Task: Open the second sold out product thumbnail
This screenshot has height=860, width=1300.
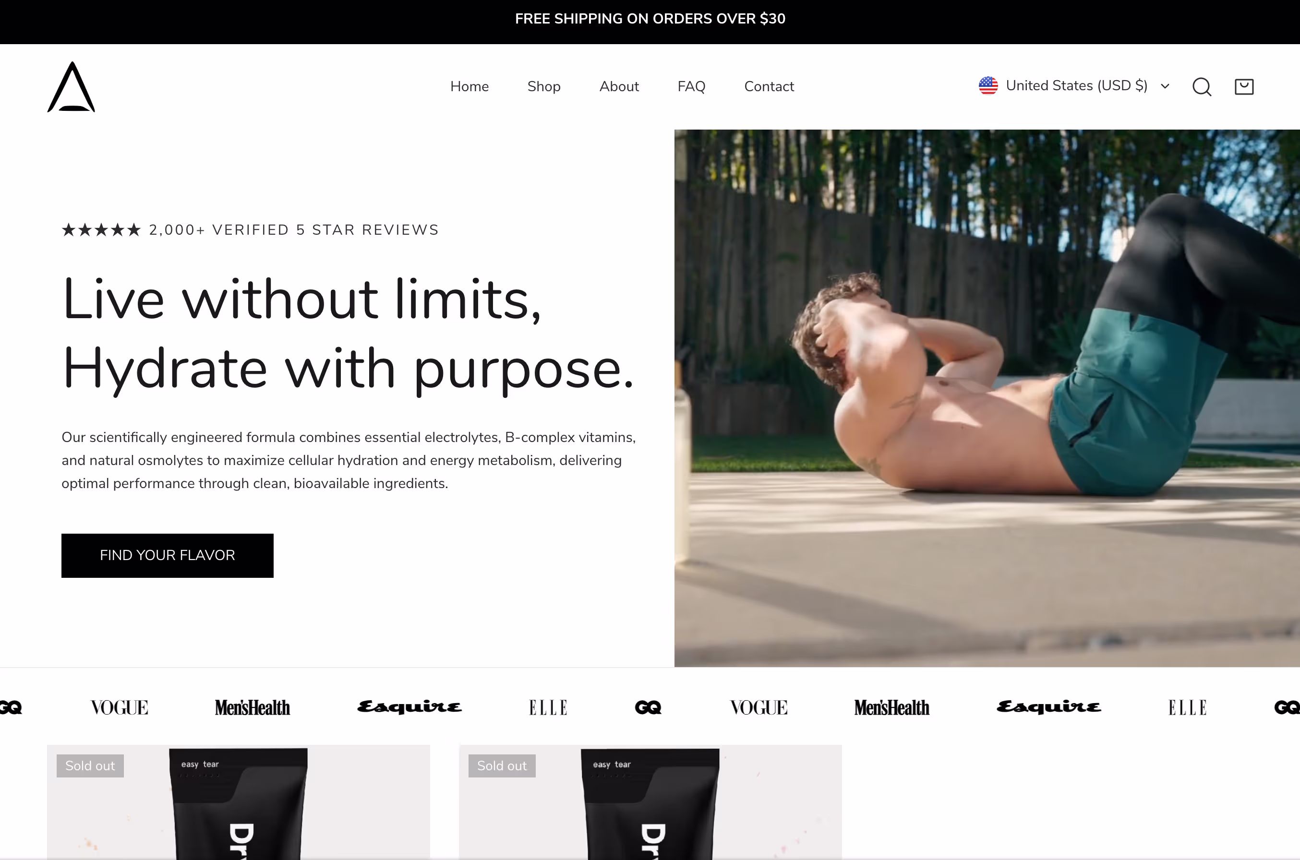Action: 650,802
